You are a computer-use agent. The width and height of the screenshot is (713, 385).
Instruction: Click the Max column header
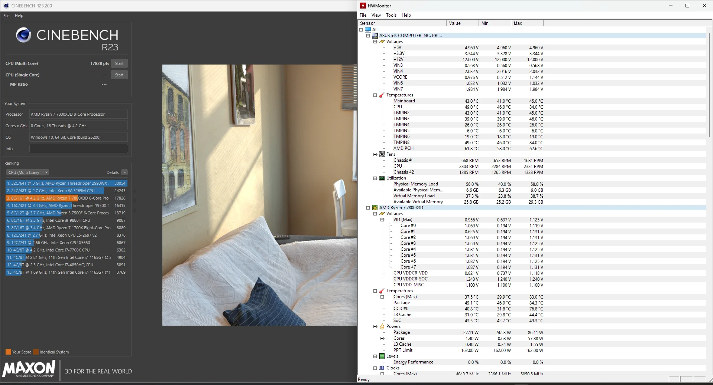pos(527,23)
